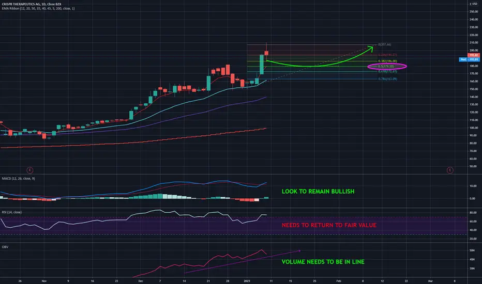This screenshot has width=482, height=284.
Task: Click the Nov date on the time axis
Action: pyautogui.click(x=44, y=281)
